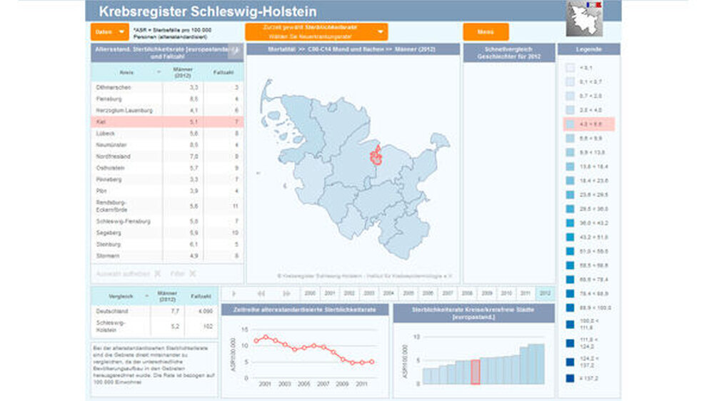Open the Daten dropdown button
Image resolution: width=714 pixels, height=401 pixels.
tap(110, 32)
